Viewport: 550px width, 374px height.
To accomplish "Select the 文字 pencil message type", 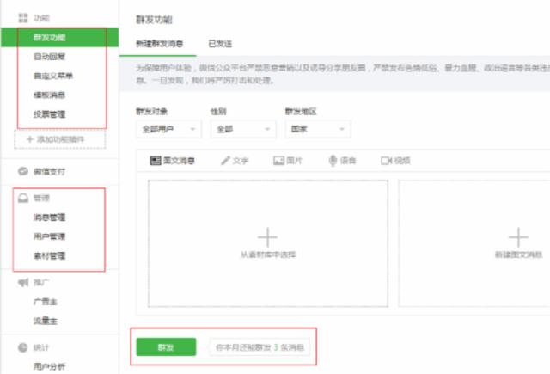I will pyautogui.click(x=235, y=161).
